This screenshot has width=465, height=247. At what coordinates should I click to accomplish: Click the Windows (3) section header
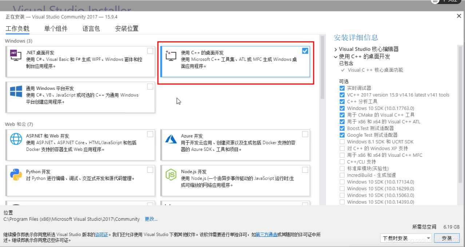point(19,41)
